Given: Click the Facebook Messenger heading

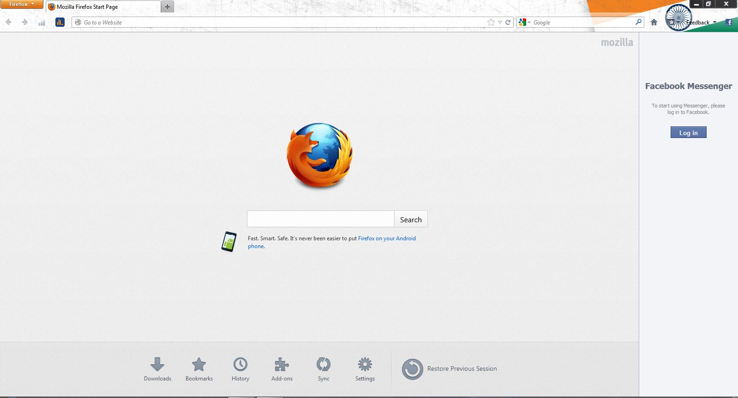Looking at the screenshot, I should (688, 86).
